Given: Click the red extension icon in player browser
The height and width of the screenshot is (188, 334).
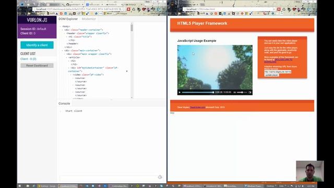Looking at the screenshot, I should pos(279,9).
